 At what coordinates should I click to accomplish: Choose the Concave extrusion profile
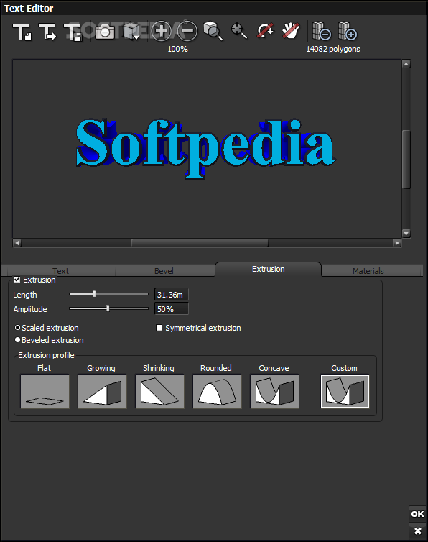pyautogui.click(x=274, y=391)
